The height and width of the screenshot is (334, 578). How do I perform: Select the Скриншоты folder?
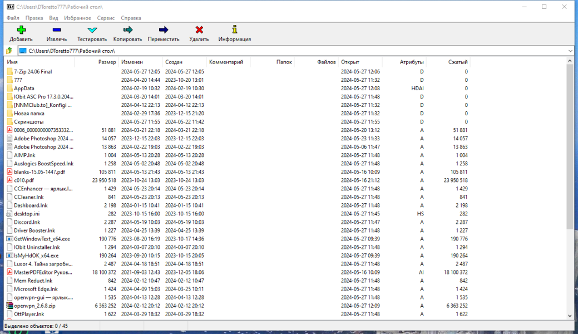tap(28, 122)
